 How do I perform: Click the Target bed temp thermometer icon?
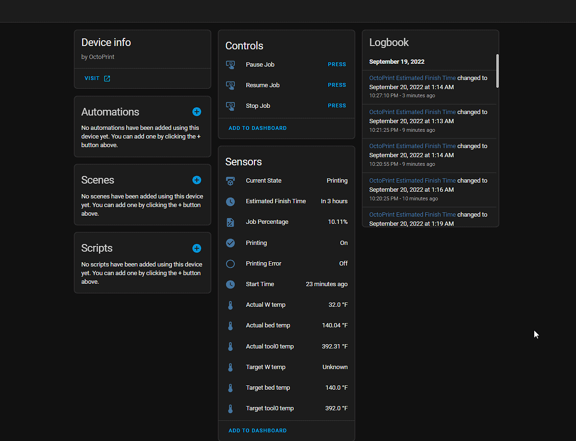(x=230, y=388)
